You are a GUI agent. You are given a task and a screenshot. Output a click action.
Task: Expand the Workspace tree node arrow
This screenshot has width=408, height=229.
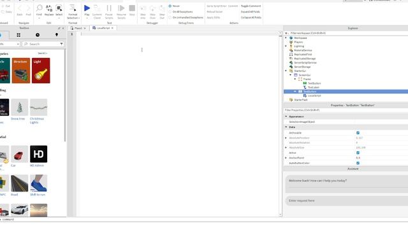(x=286, y=38)
